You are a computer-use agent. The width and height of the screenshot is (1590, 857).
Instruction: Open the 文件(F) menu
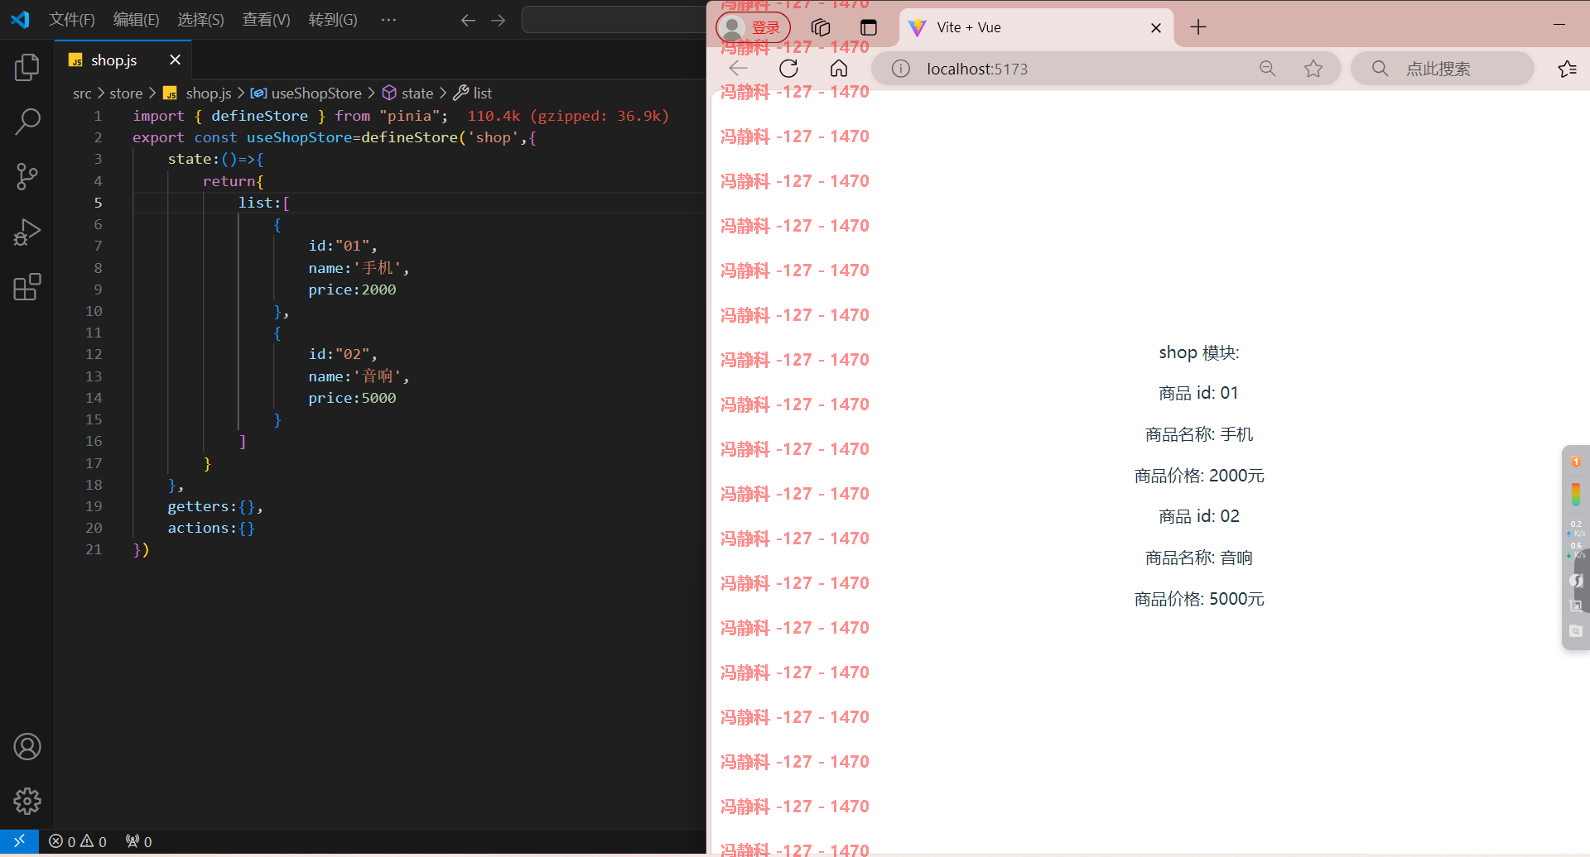point(72,20)
